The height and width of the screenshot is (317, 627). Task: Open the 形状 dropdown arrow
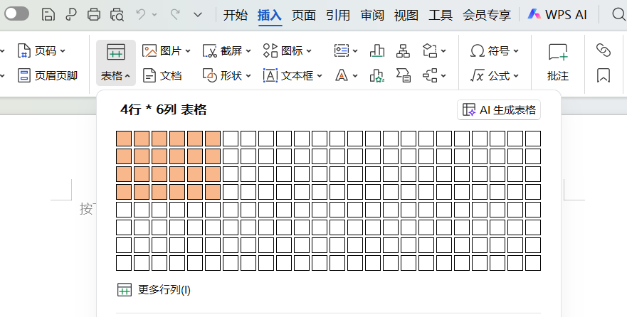pyautogui.click(x=248, y=75)
